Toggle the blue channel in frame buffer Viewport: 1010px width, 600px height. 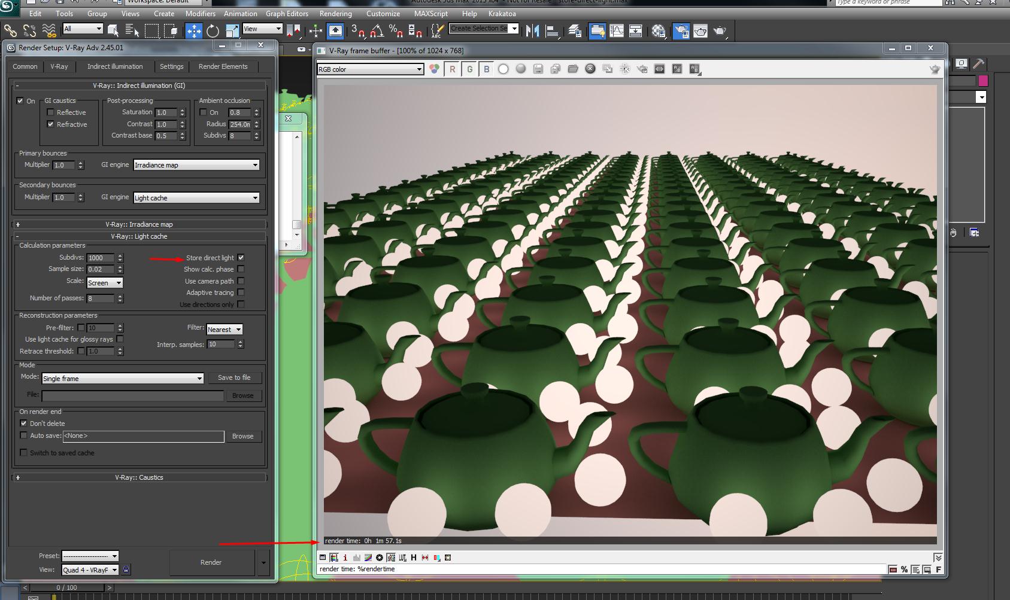pyautogui.click(x=487, y=69)
